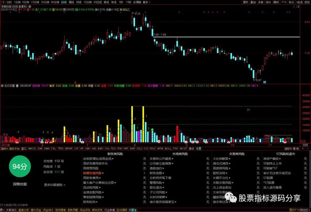Switch to 1分钟 period

click(17, 2)
